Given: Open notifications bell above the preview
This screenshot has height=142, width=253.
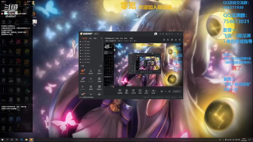Looking at the screenshot, I should coord(176,40).
